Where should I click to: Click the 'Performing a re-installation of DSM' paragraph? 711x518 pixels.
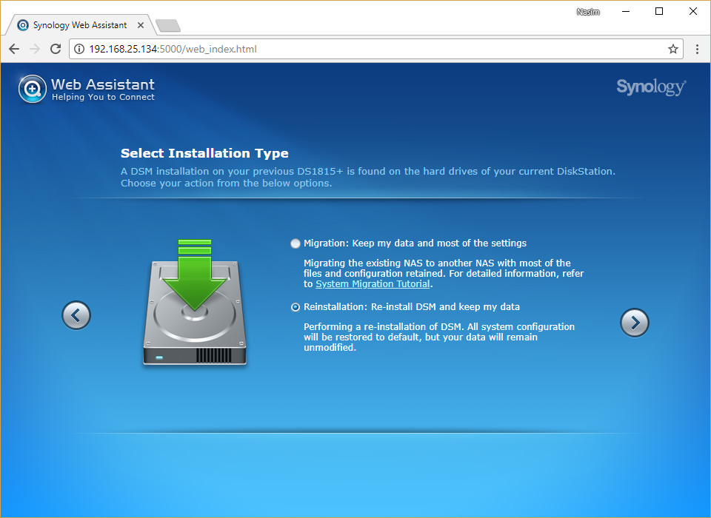click(x=439, y=337)
